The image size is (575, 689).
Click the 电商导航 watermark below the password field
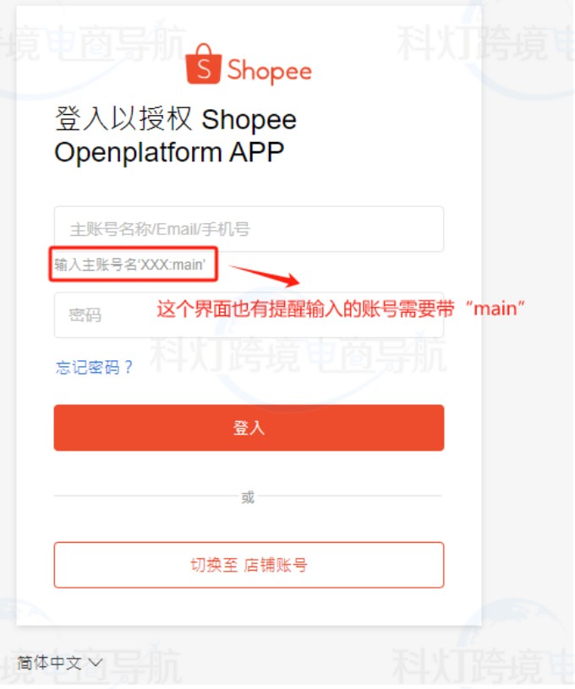tap(376, 354)
